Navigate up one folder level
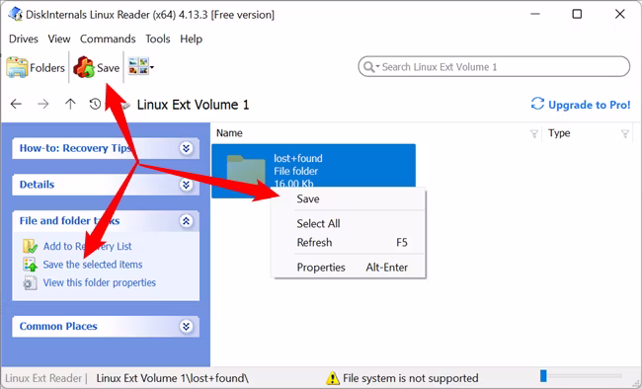Image resolution: width=642 pixels, height=389 pixels. 70,104
